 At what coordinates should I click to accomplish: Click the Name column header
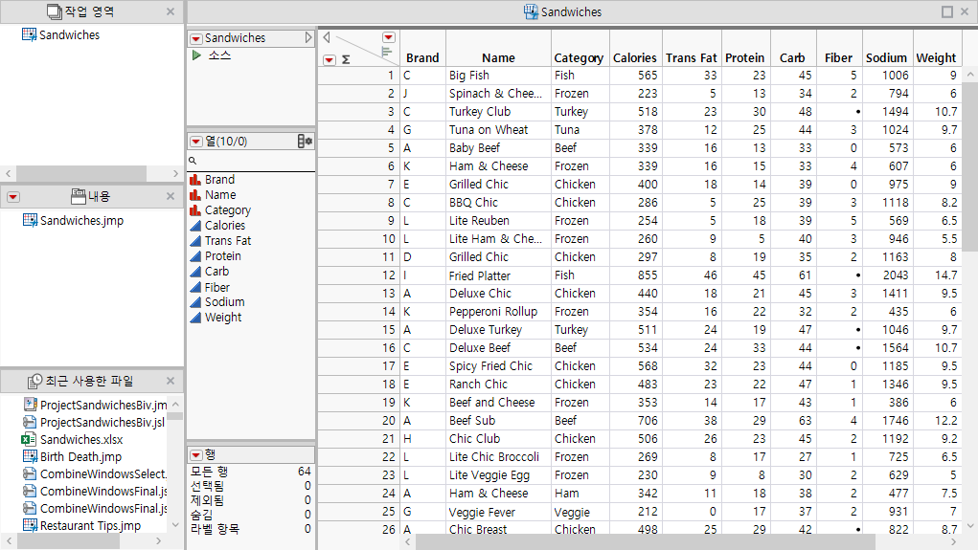pyautogui.click(x=498, y=58)
